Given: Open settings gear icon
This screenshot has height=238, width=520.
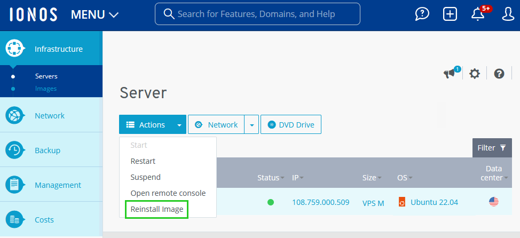Looking at the screenshot, I should click(x=475, y=74).
